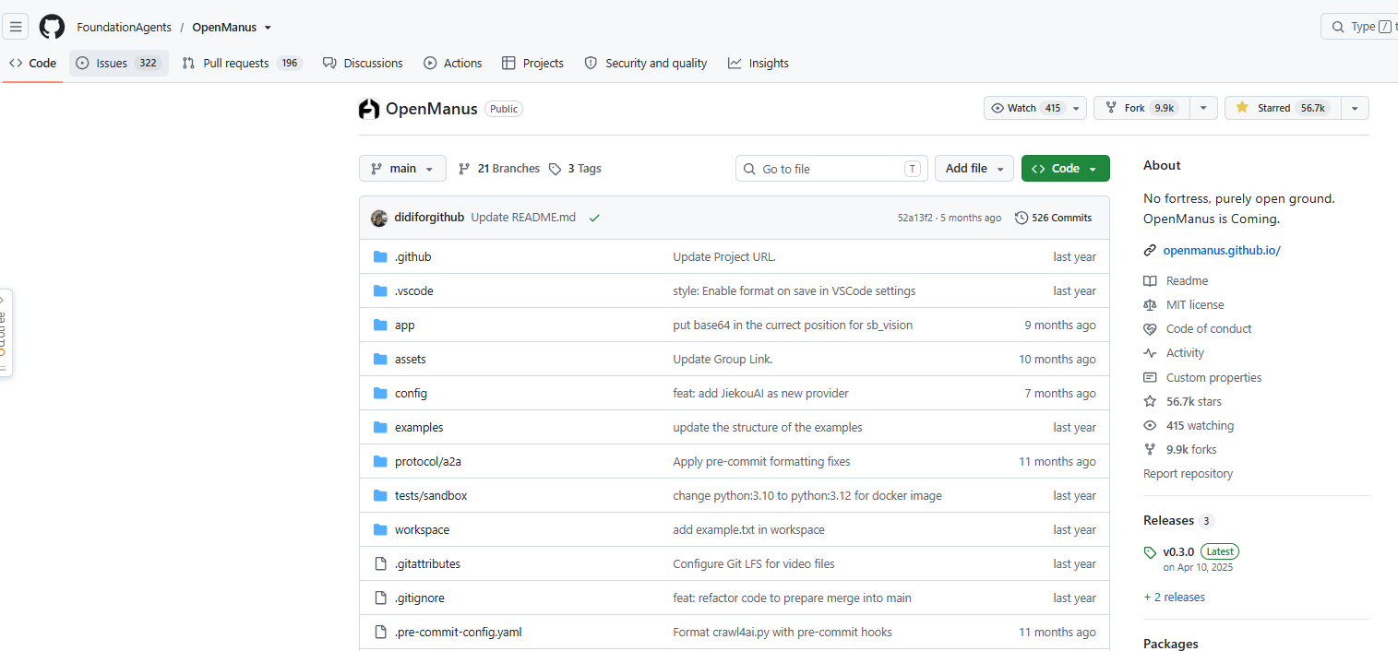The width and height of the screenshot is (1398, 651).
Task: Open the .github folder icon
Action: click(380, 256)
